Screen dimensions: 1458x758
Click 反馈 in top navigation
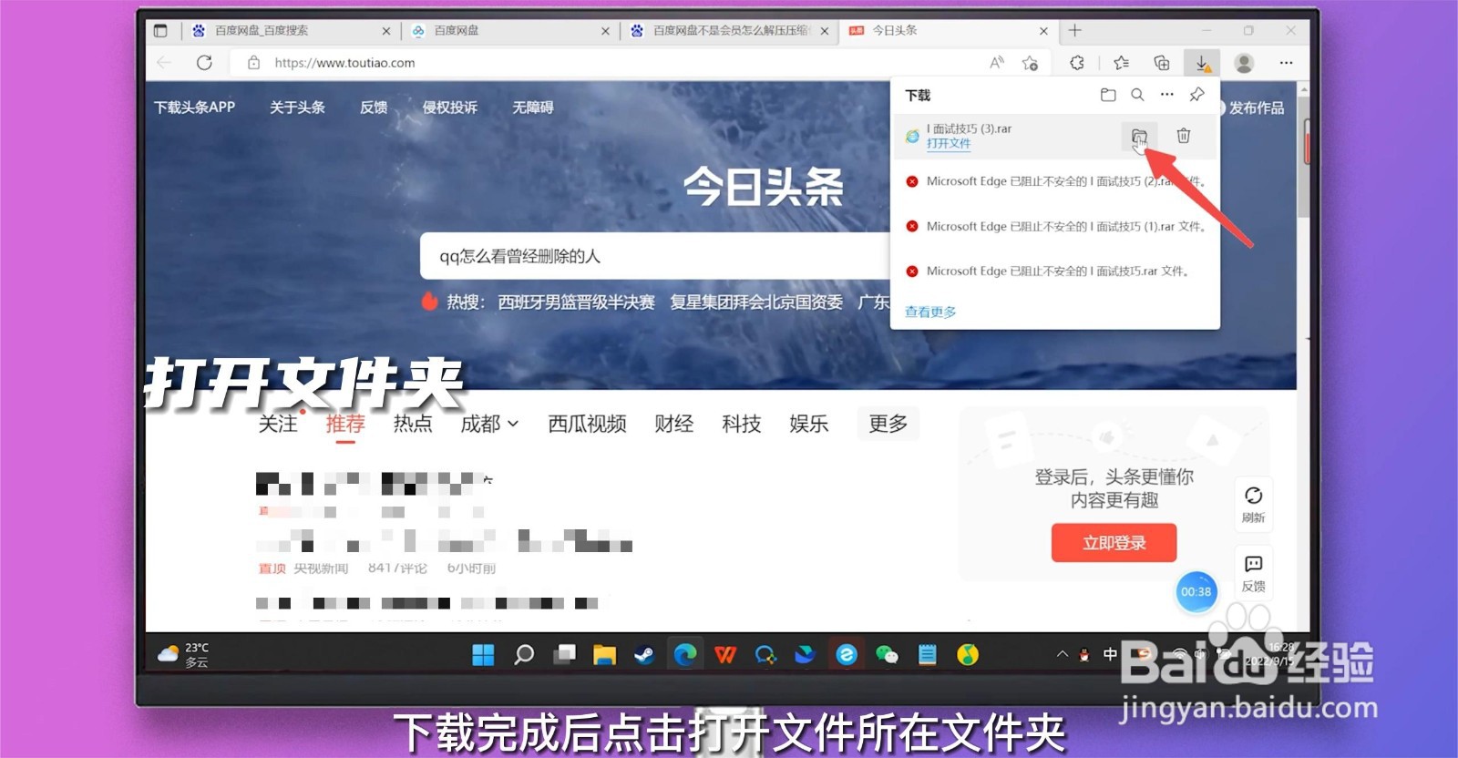[374, 107]
